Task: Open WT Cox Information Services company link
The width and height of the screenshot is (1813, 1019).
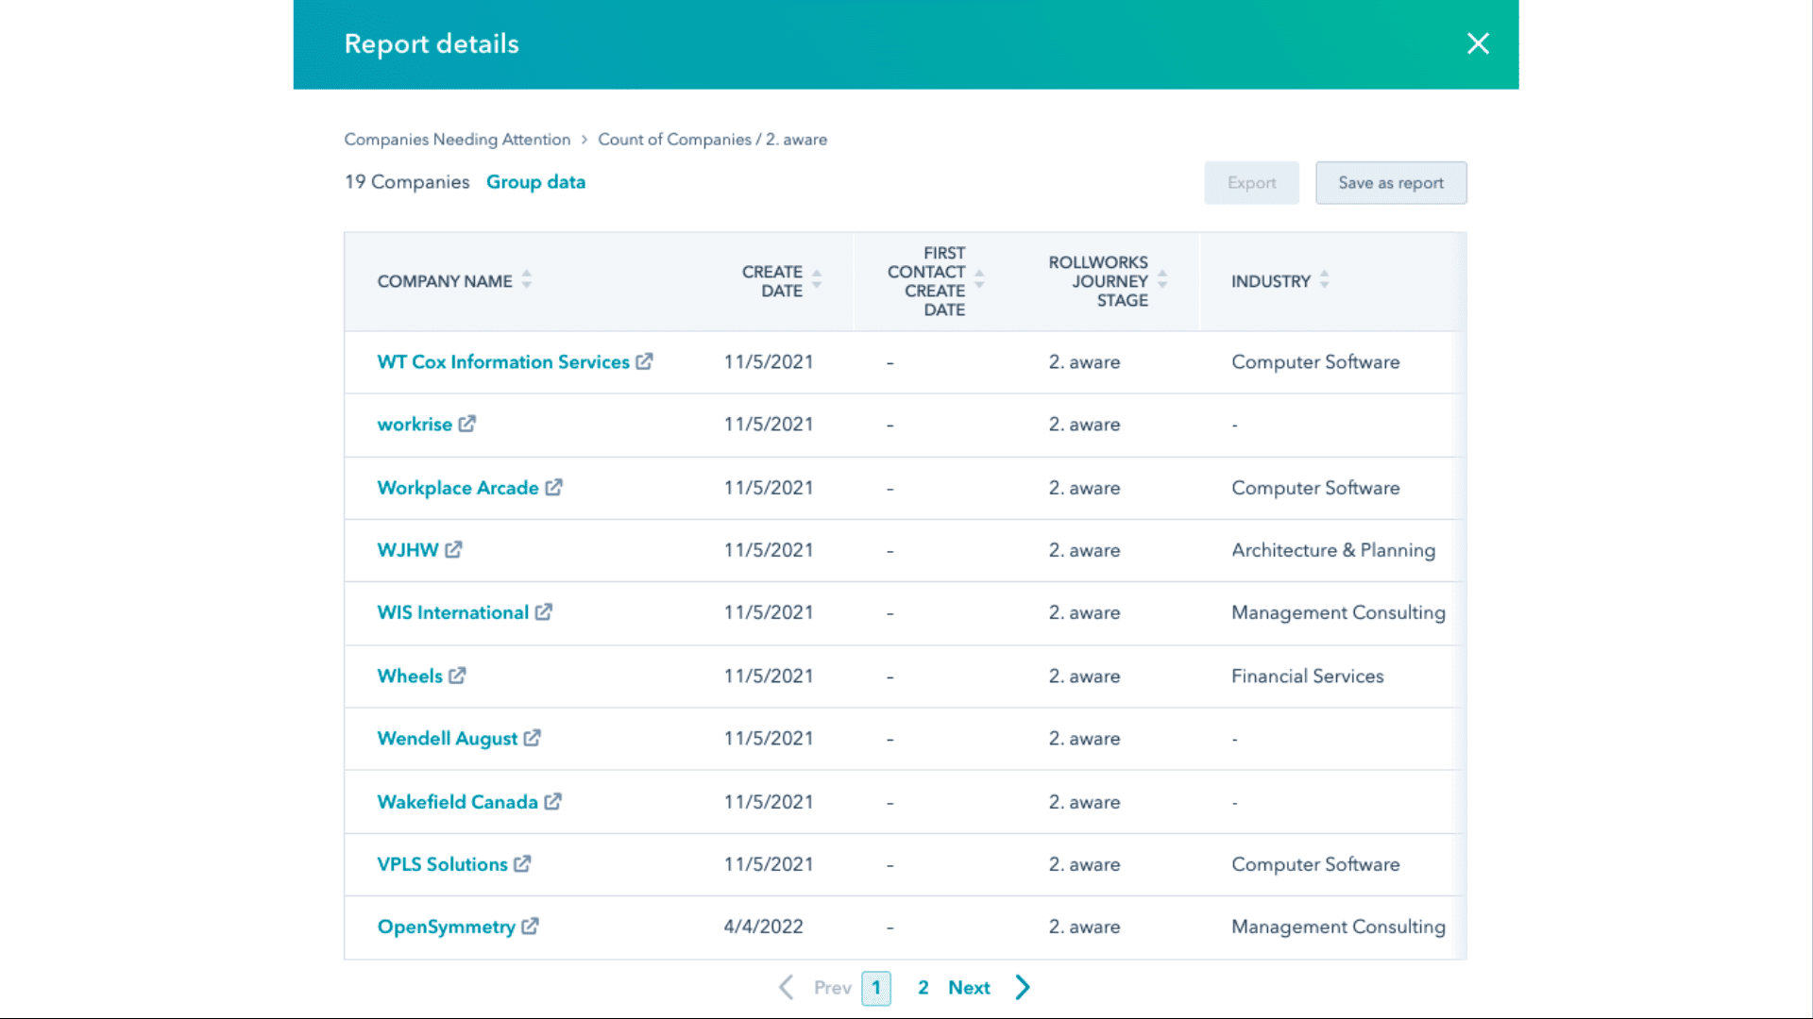Action: point(503,361)
